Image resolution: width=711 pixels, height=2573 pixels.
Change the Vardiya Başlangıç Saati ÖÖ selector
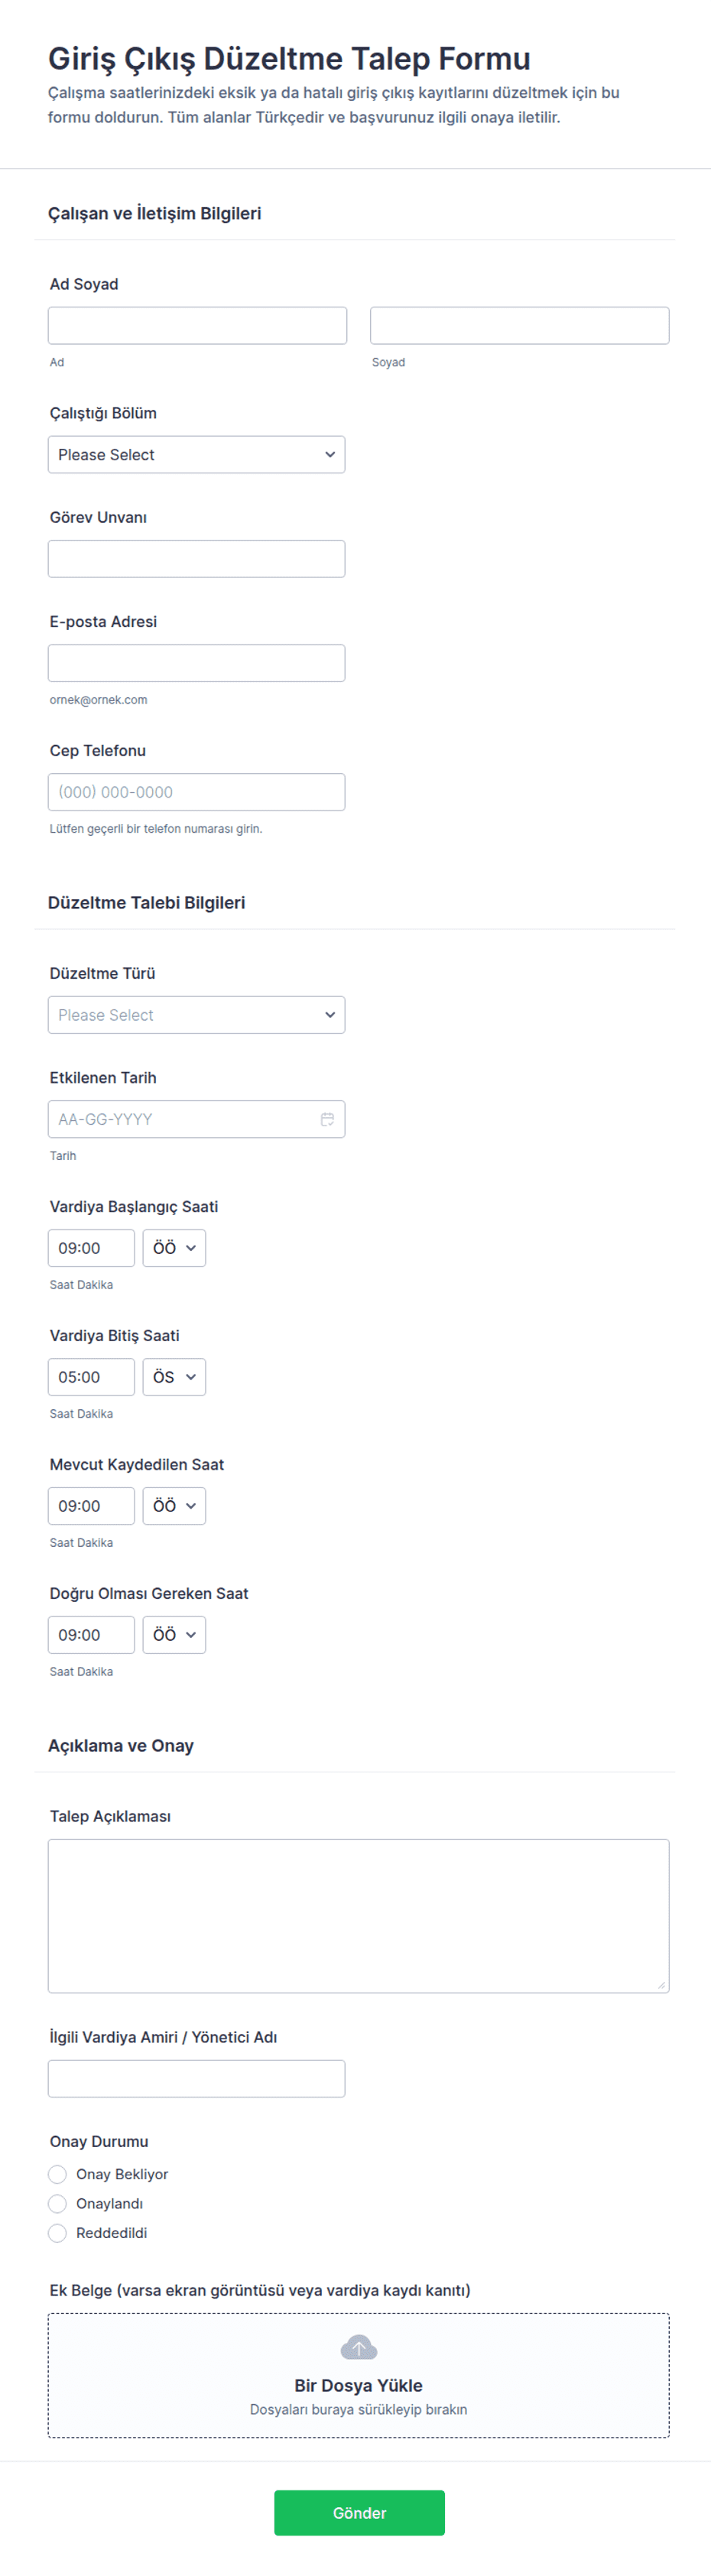(174, 1248)
